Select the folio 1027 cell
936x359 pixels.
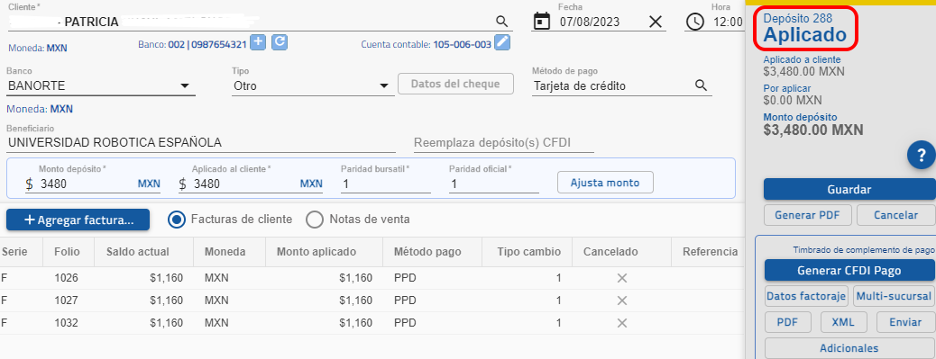pyautogui.click(x=66, y=301)
